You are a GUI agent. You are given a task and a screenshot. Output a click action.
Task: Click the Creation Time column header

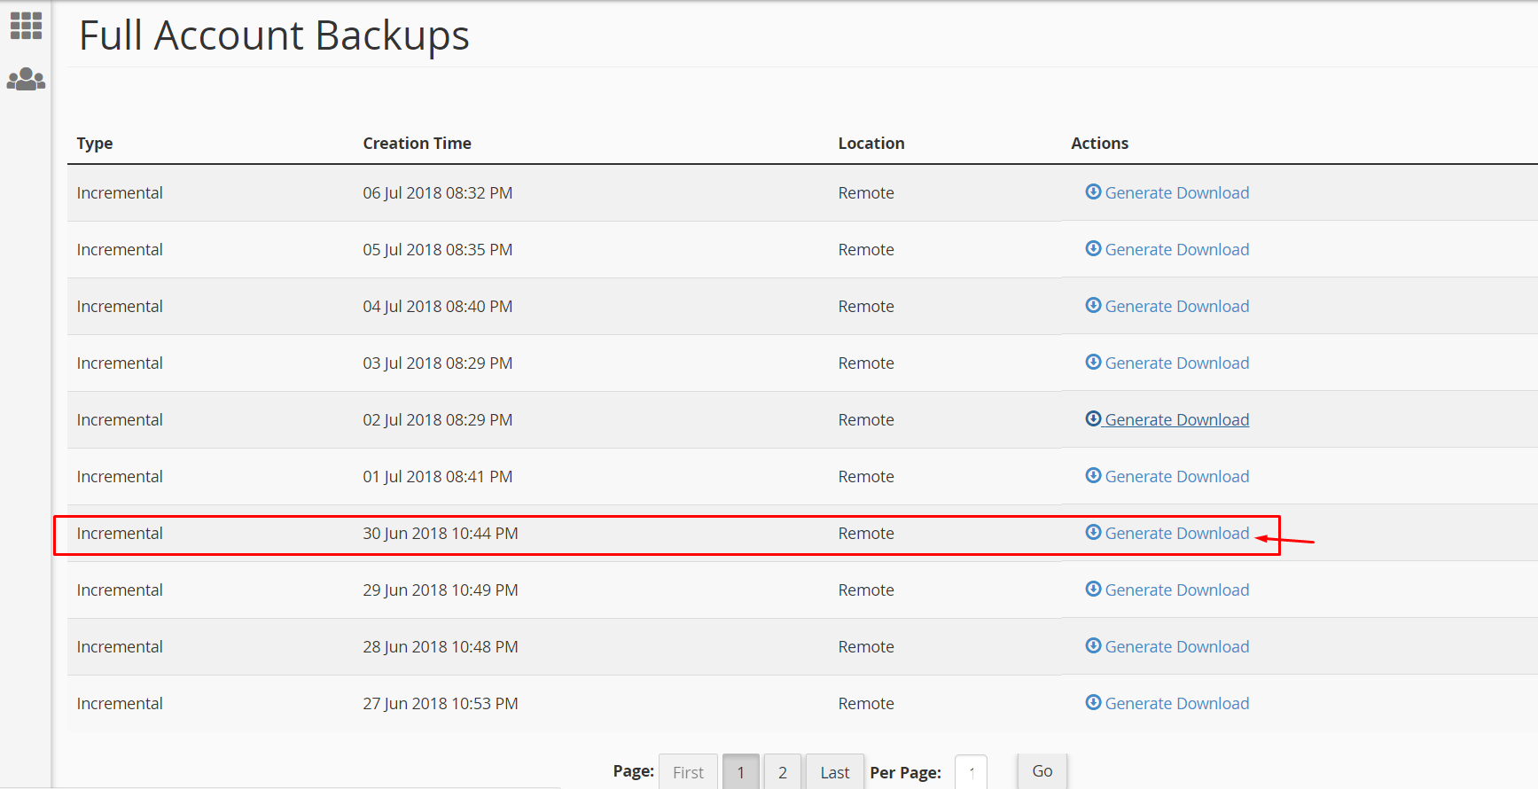click(x=417, y=144)
